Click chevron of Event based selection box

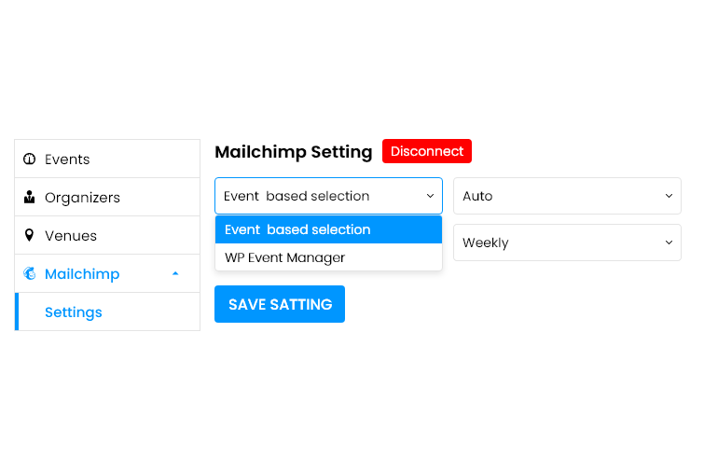coord(430,196)
